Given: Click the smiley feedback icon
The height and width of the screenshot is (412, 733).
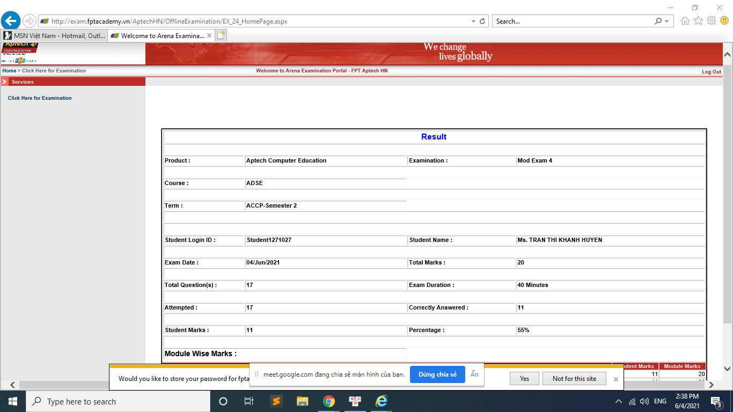Looking at the screenshot, I should point(724,21).
